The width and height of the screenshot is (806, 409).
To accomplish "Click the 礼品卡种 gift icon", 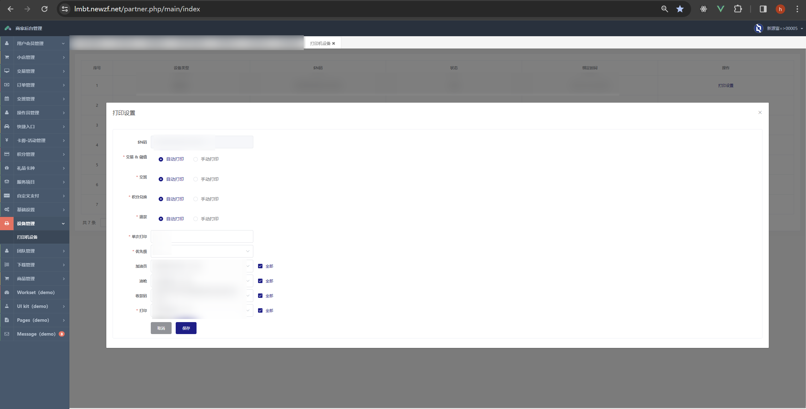I will tap(7, 168).
